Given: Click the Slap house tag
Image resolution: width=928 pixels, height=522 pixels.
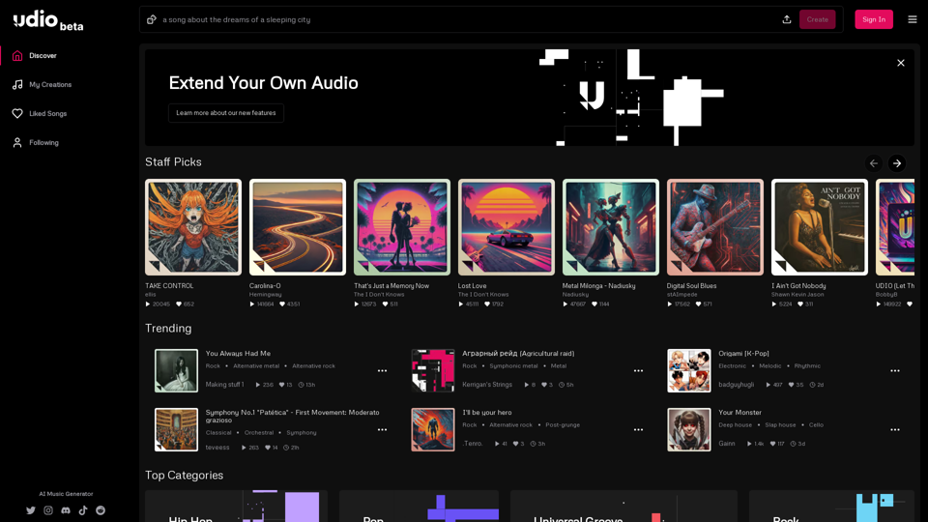Looking at the screenshot, I should tap(780, 425).
